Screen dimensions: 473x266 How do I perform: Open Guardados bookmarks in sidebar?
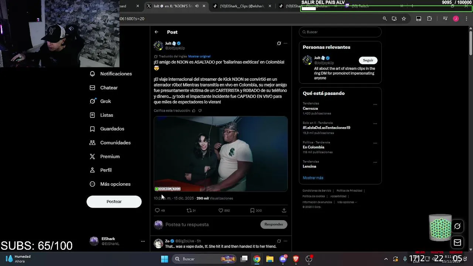tap(107, 129)
